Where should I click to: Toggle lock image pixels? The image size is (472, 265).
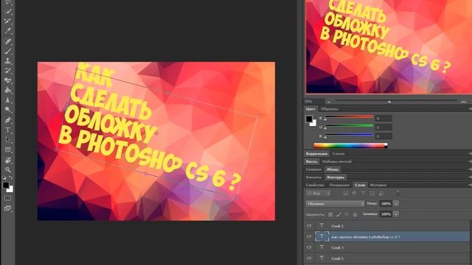[339, 214]
